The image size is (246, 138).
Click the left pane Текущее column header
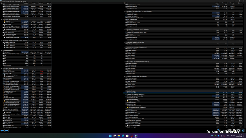[x=25, y=3]
